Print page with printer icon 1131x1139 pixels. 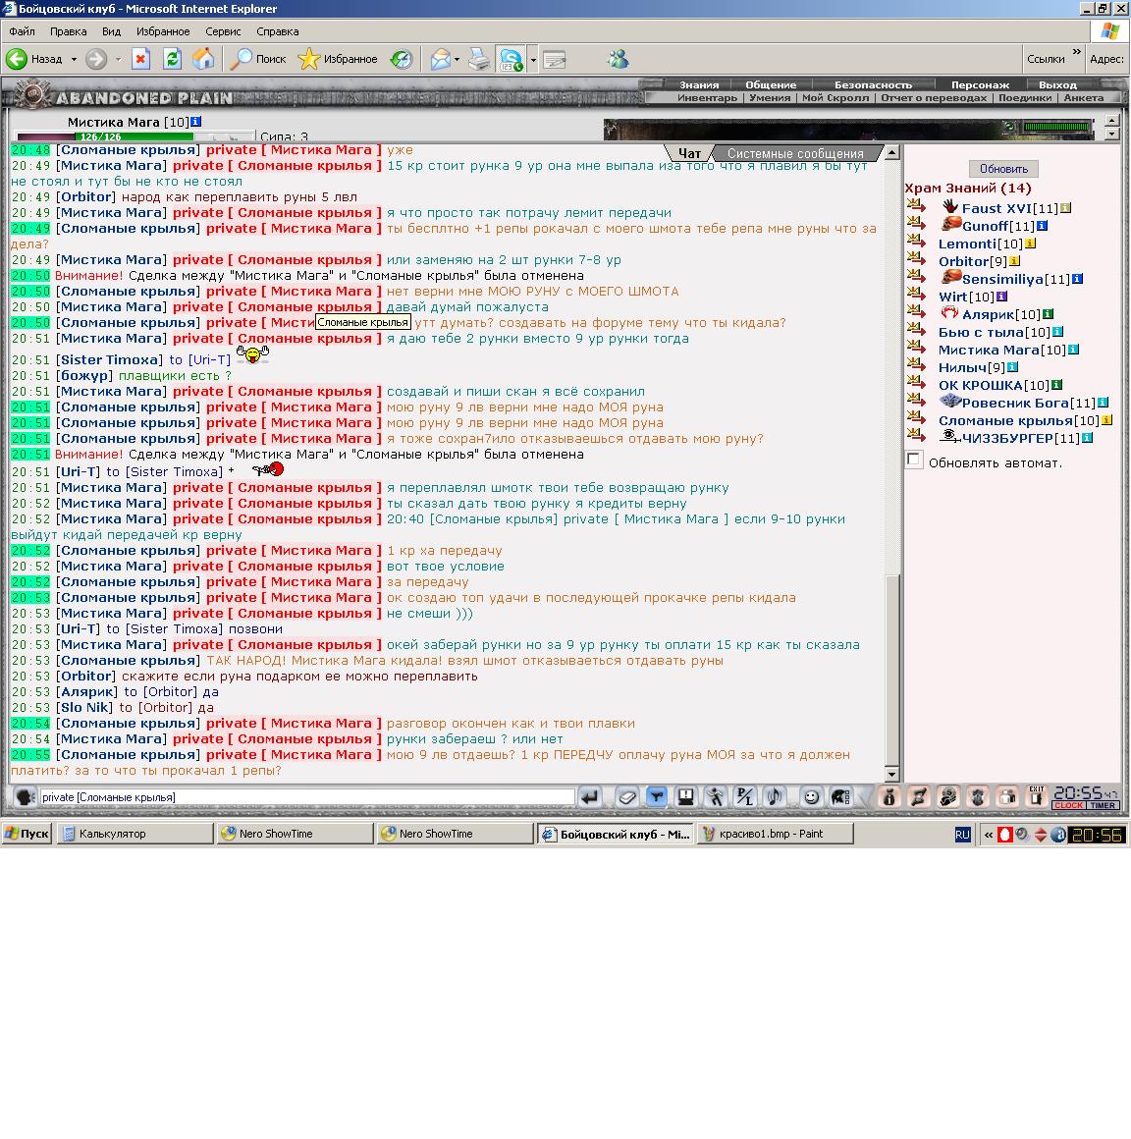(479, 59)
